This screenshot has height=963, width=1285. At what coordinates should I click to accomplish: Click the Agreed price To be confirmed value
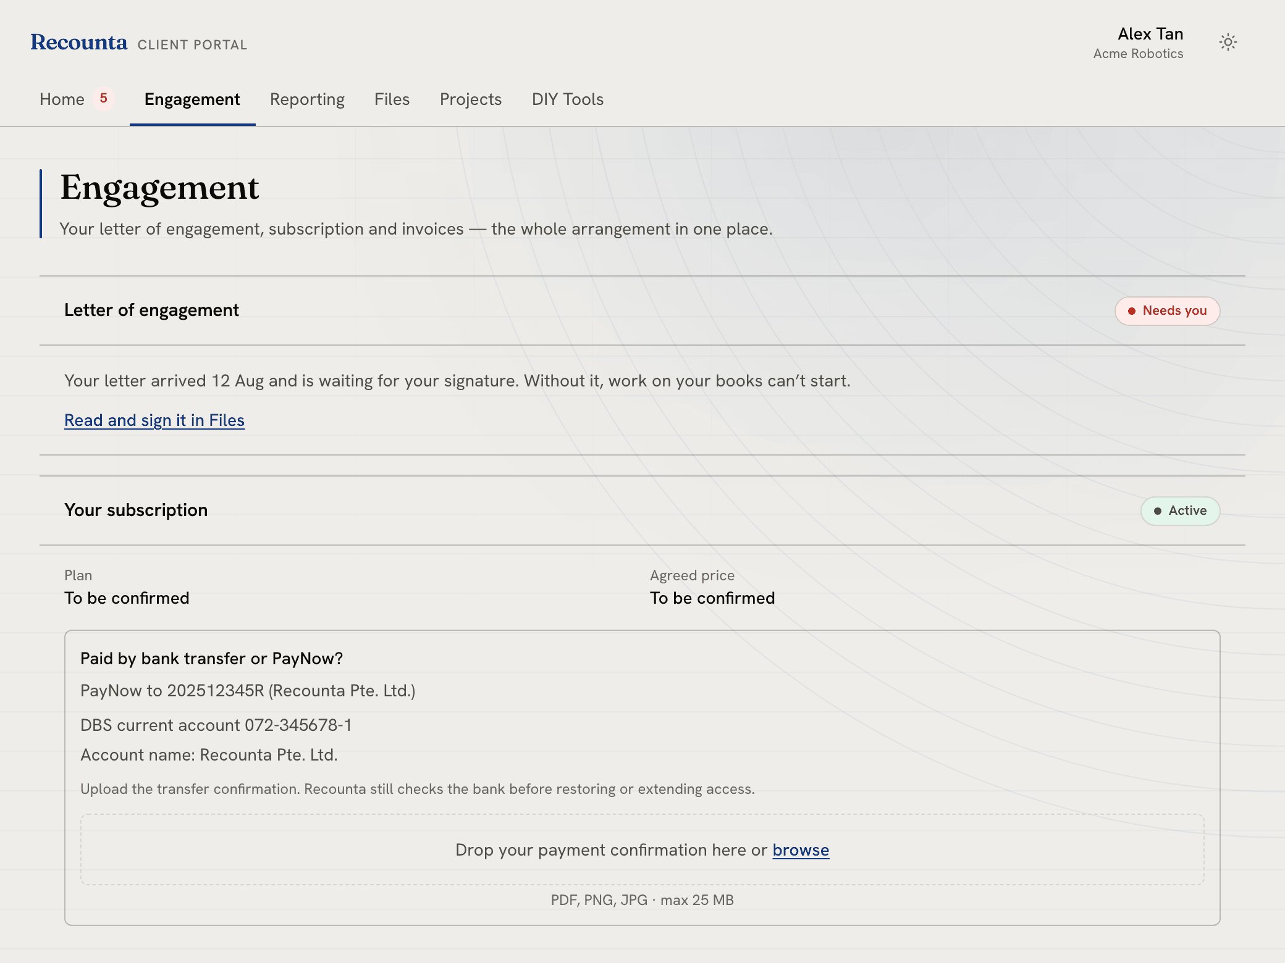(712, 598)
